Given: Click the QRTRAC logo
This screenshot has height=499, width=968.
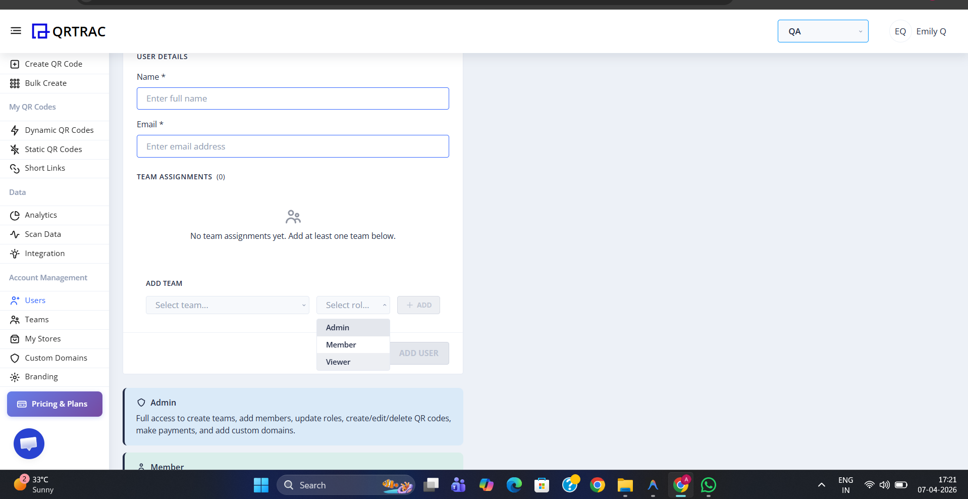Looking at the screenshot, I should click(x=68, y=31).
